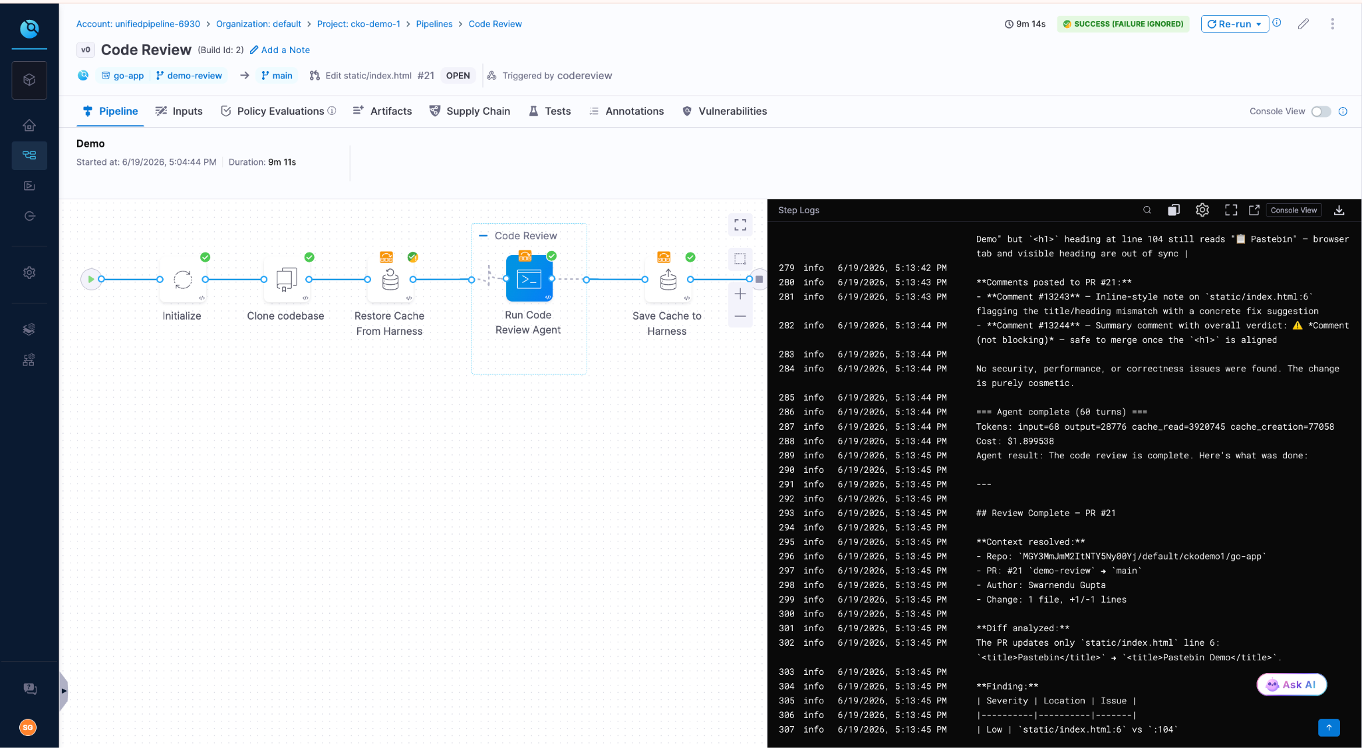Open the sidebar settings gear icon
The image size is (1362, 748).
29,272
